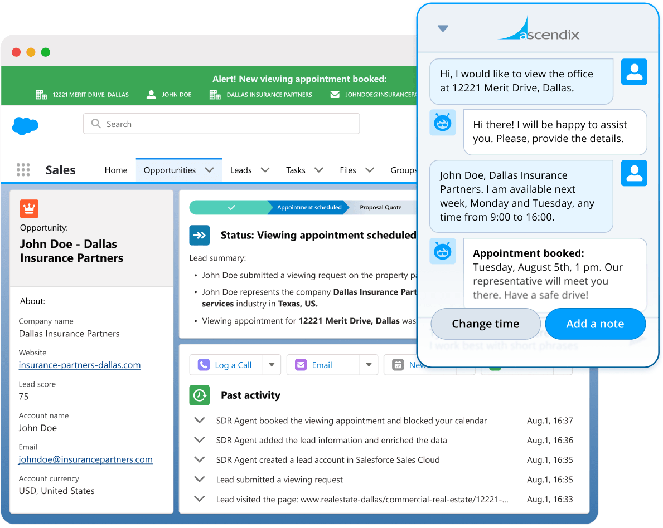Image resolution: width=663 pixels, height=528 pixels.
Task: Click bot avatar beside Appointment booked message
Action: (443, 251)
